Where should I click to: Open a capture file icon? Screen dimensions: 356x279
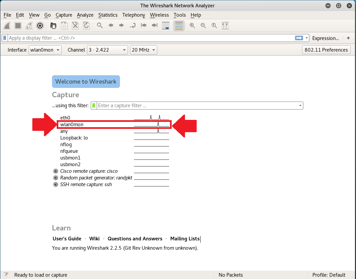click(53, 26)
